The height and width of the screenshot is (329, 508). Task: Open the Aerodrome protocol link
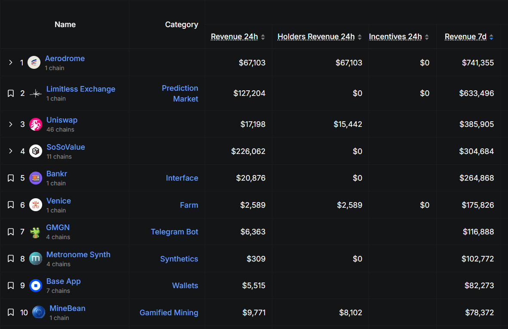tap(65, 58)
